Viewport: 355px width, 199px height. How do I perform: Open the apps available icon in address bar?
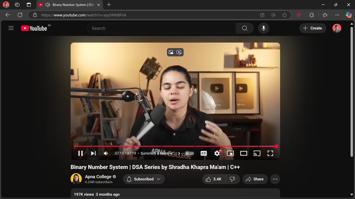[x=262, y=15]
